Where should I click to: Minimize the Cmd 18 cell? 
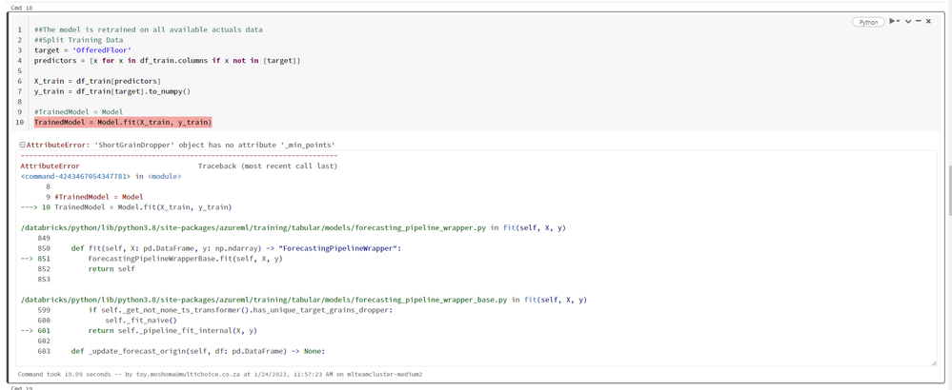coord(919,21)
